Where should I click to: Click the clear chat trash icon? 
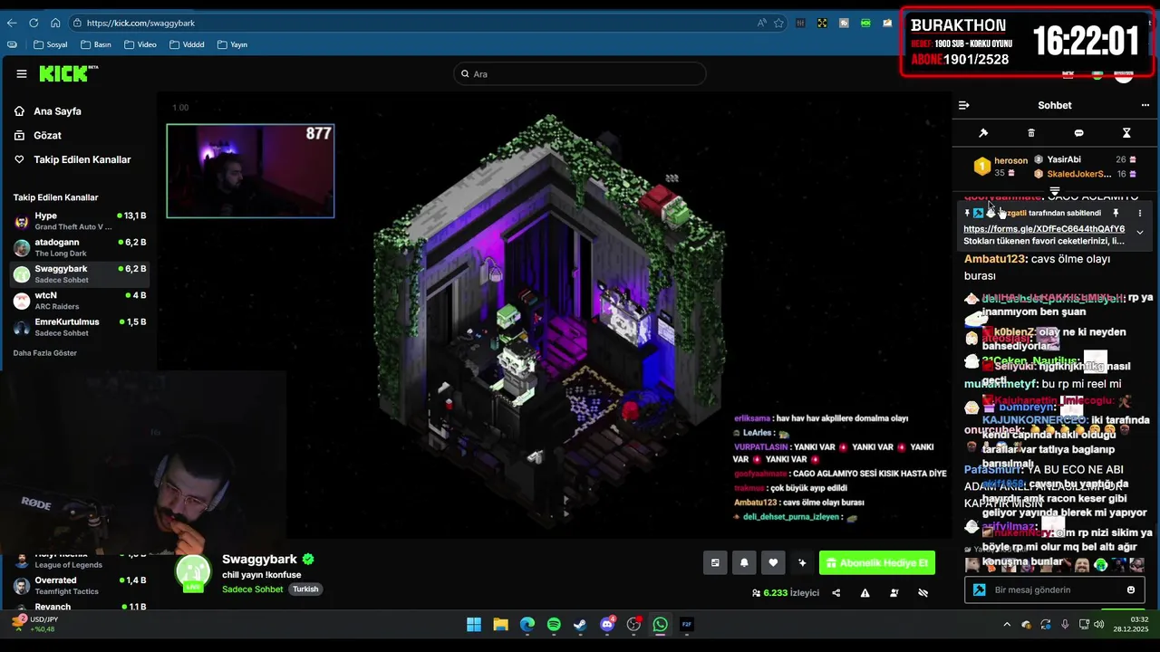(x=1031, y=133)
